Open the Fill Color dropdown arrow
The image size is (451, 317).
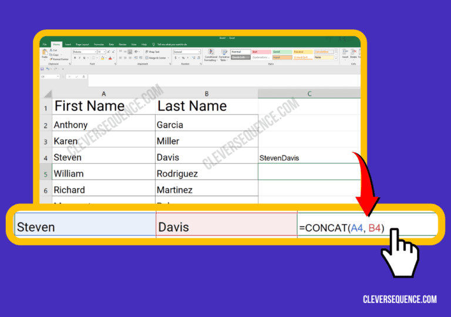106,58
